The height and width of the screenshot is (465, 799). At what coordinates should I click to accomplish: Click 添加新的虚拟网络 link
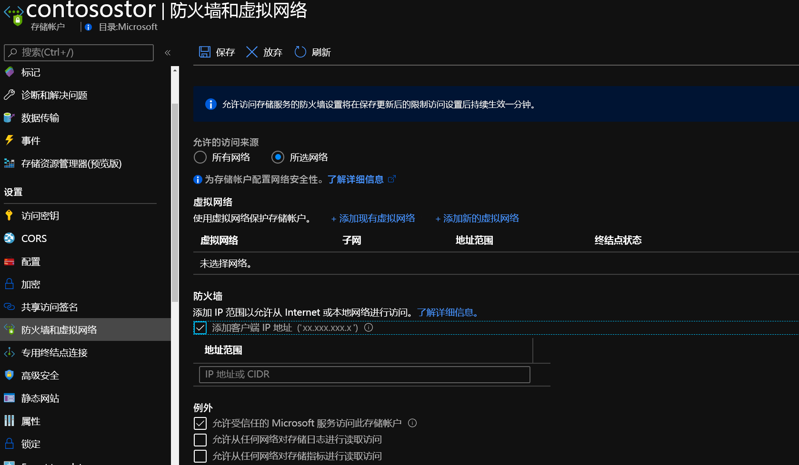477,218
